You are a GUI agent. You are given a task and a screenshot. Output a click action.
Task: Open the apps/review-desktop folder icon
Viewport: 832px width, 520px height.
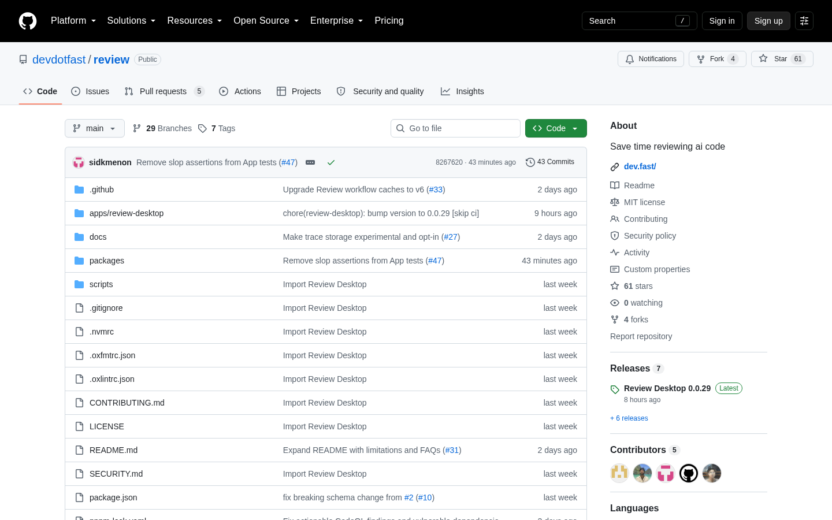pos(79,213)
